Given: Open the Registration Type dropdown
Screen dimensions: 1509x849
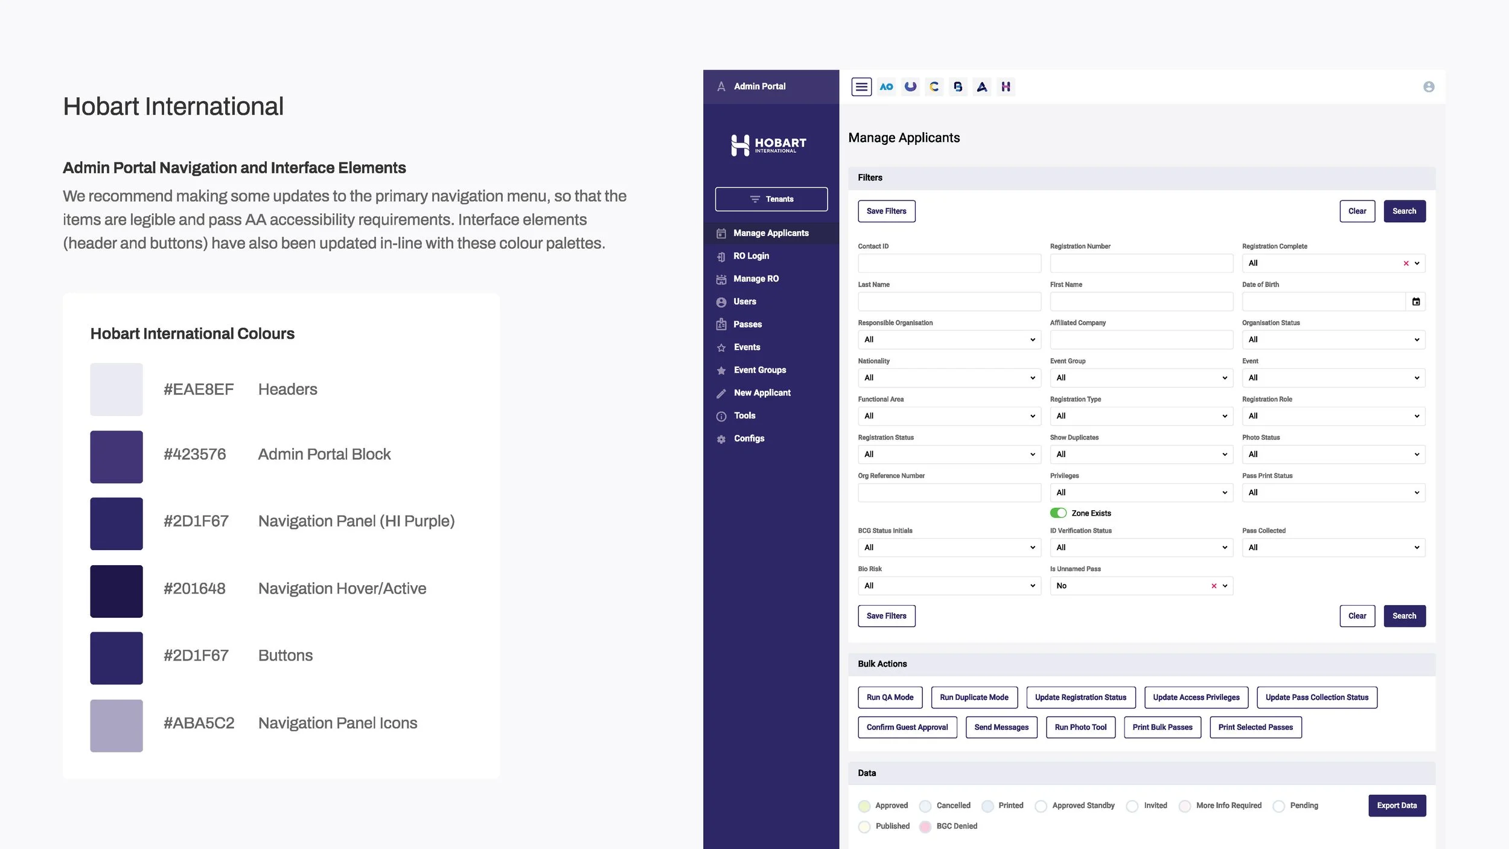Looking at the screenshot, I should [1140, 415].
